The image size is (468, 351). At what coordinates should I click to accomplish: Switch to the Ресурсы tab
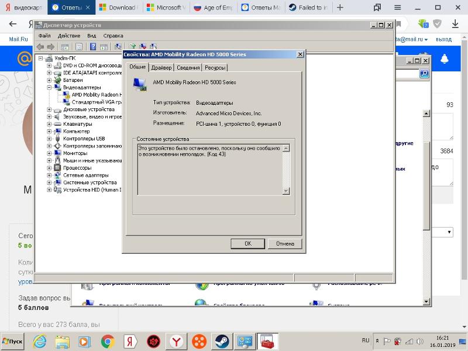pyautogui.click(x=215, y=68)
